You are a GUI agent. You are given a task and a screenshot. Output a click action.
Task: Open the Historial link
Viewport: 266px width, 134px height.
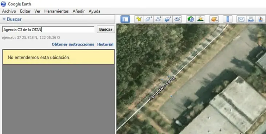[105, 44]
